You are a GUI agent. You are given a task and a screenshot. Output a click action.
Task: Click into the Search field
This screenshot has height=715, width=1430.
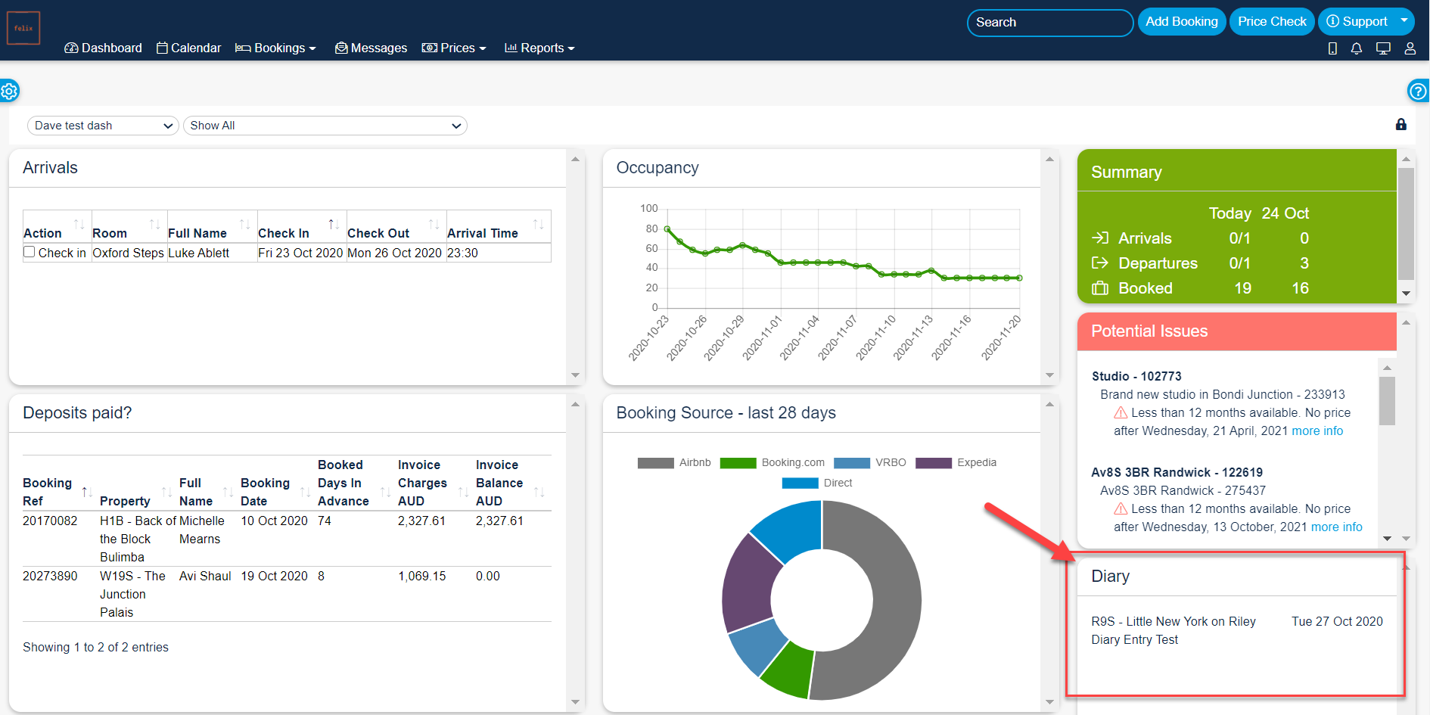(x=1049, y=23)
